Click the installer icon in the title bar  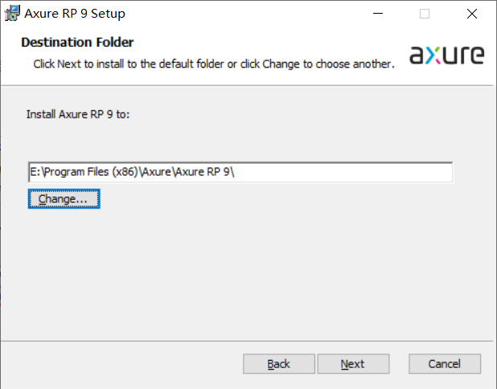coord(12,14)
